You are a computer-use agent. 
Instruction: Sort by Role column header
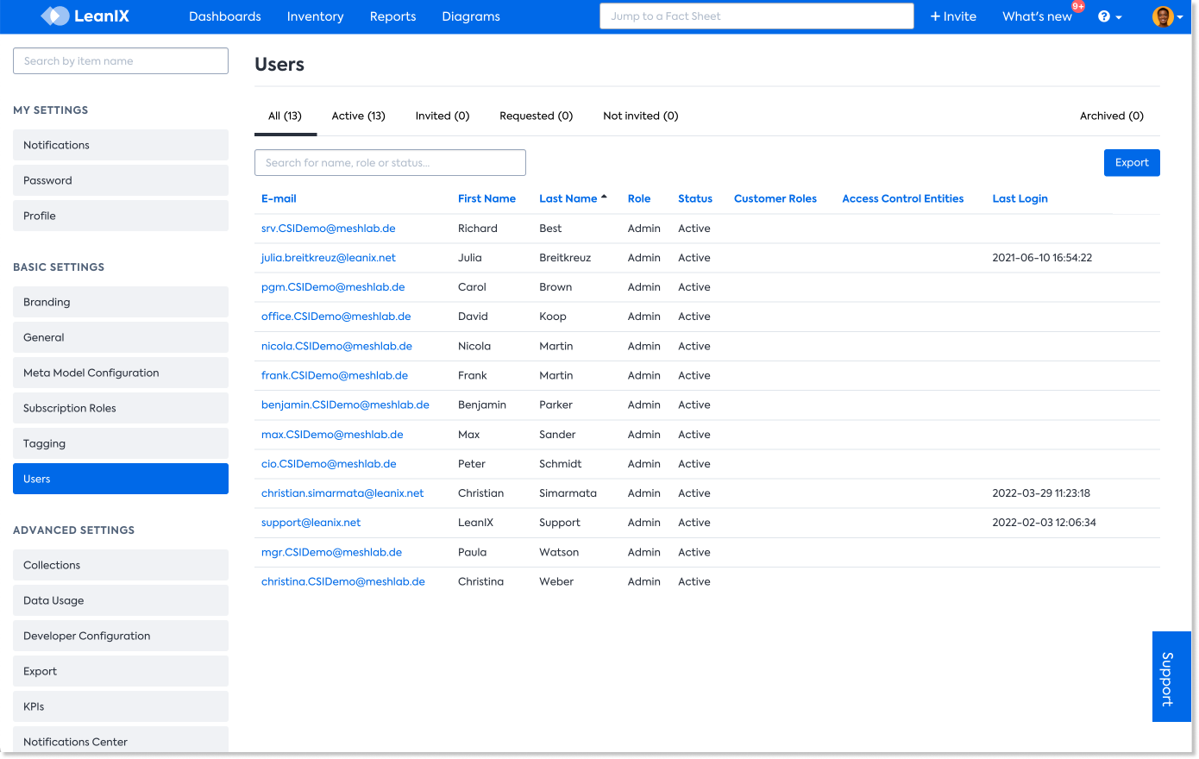pyautogui.click(x=639, y=198)
